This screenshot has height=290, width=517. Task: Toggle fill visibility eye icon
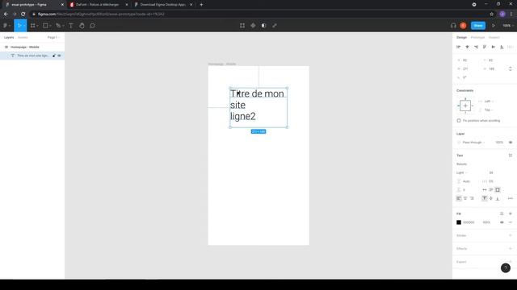click(502, 222)
